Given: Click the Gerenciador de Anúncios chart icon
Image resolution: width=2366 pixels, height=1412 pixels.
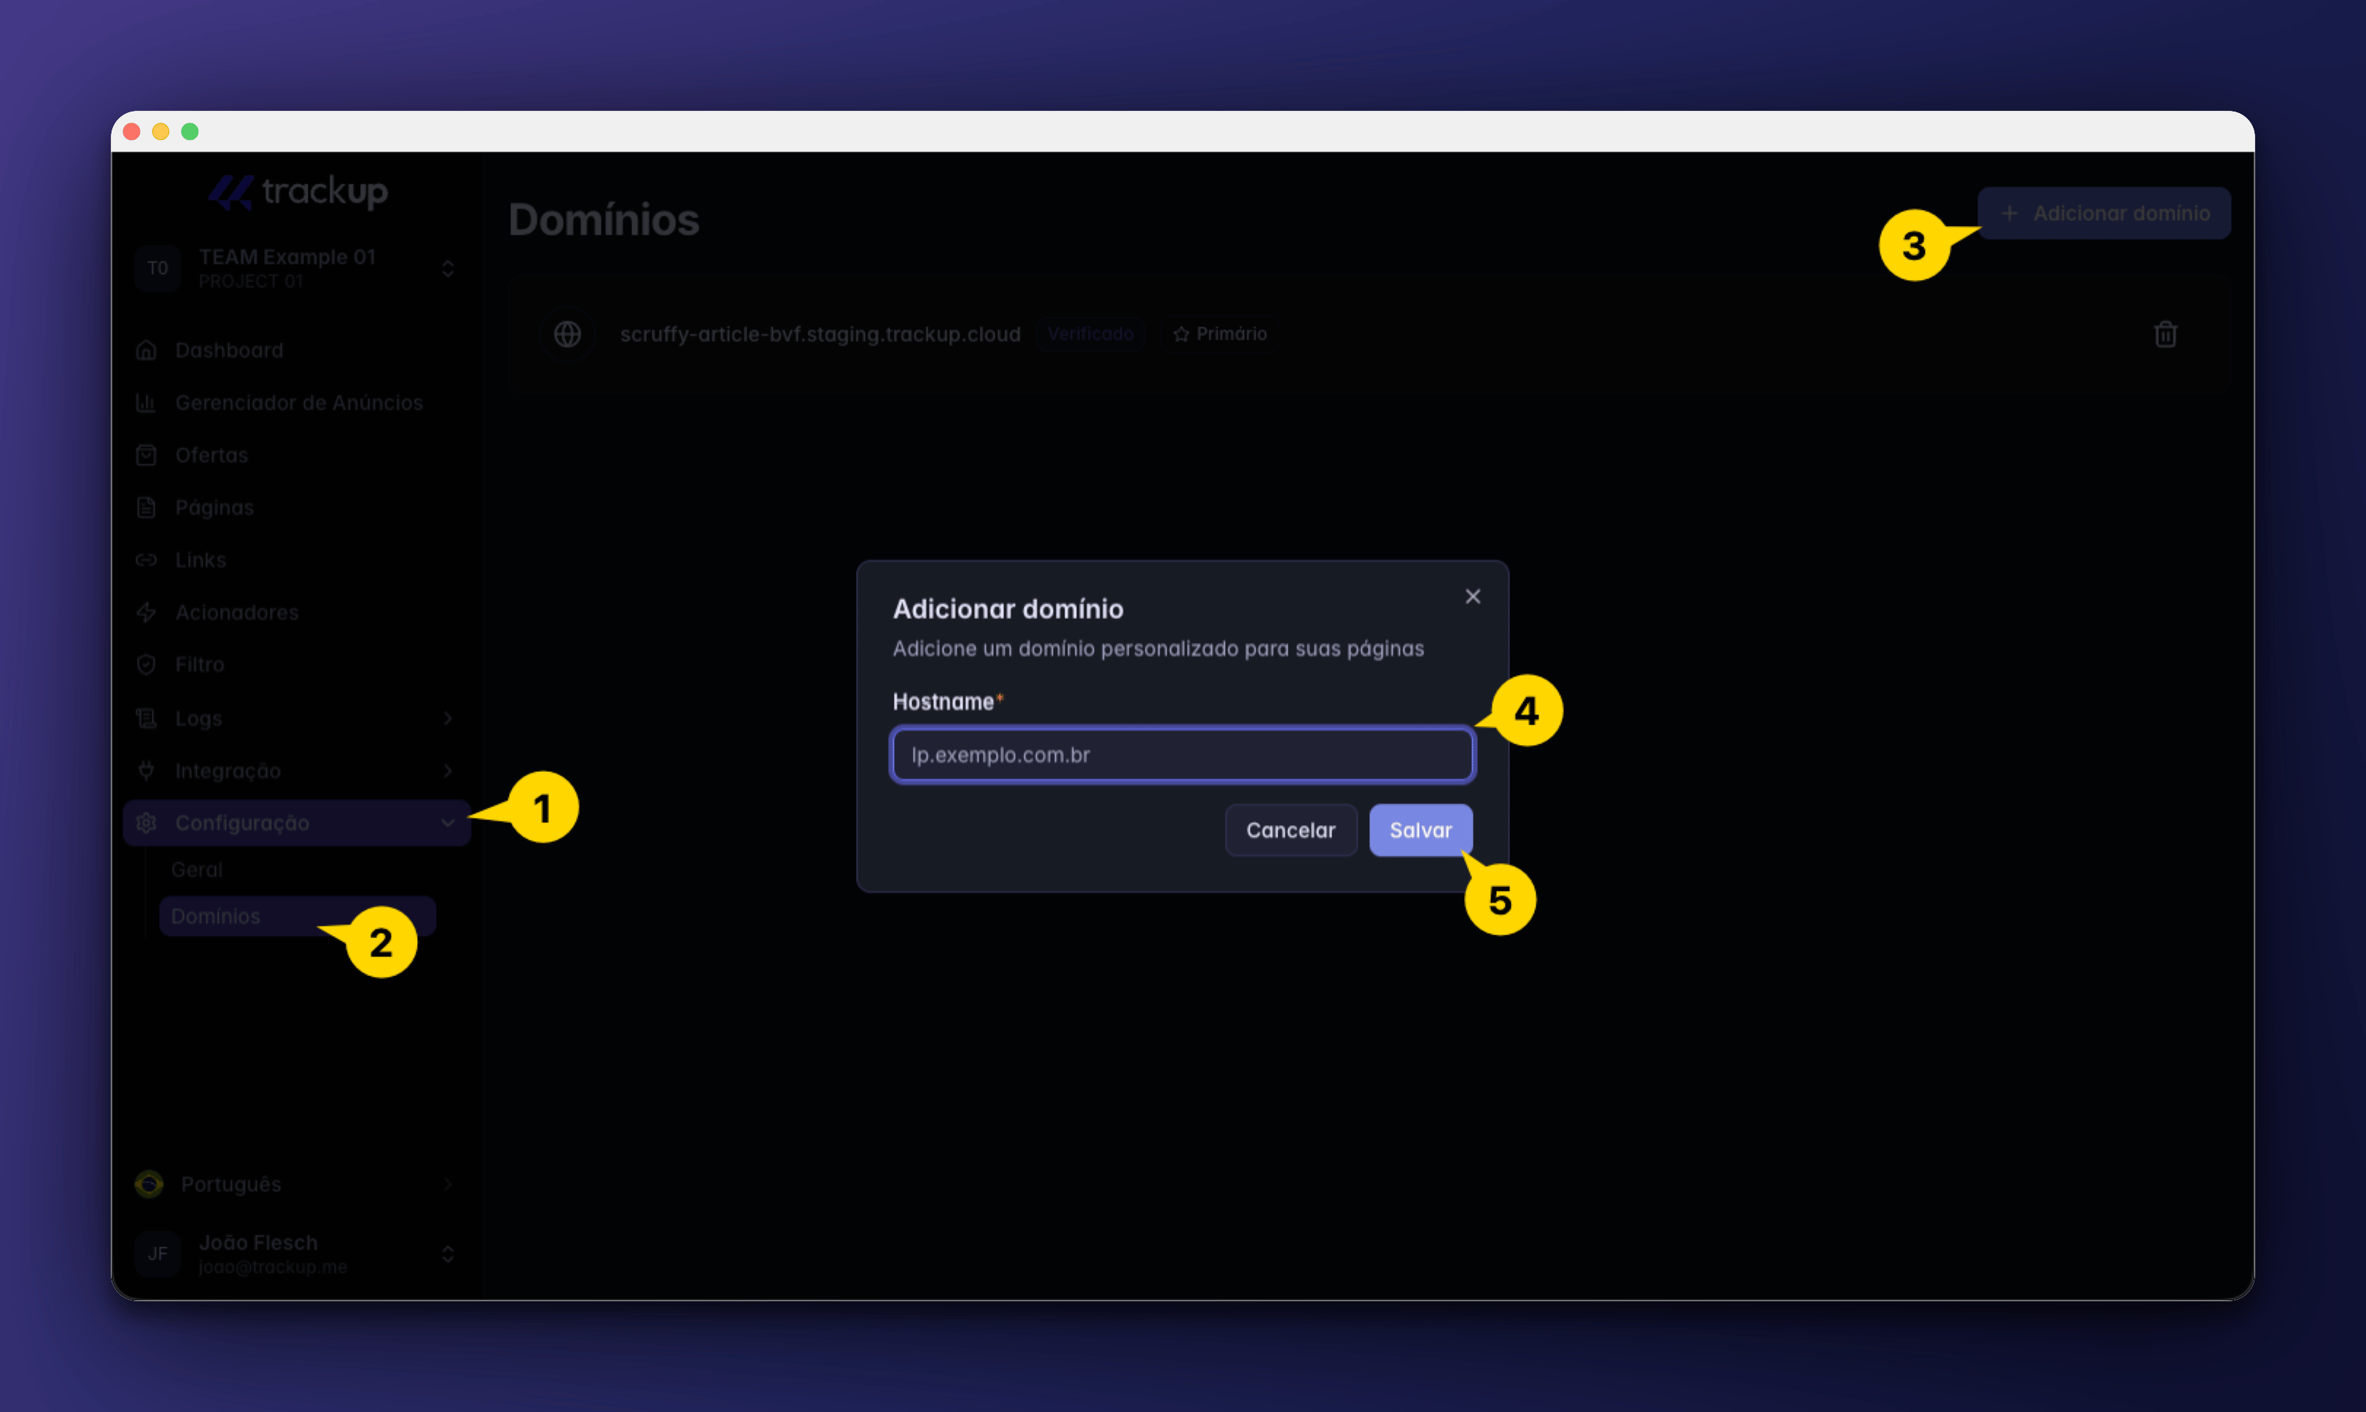Looking at the screenshot, I should tap(146, 402).
